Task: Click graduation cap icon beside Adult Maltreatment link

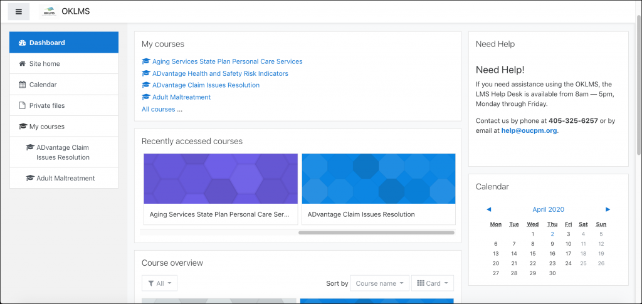Action: tap(145, 97)
